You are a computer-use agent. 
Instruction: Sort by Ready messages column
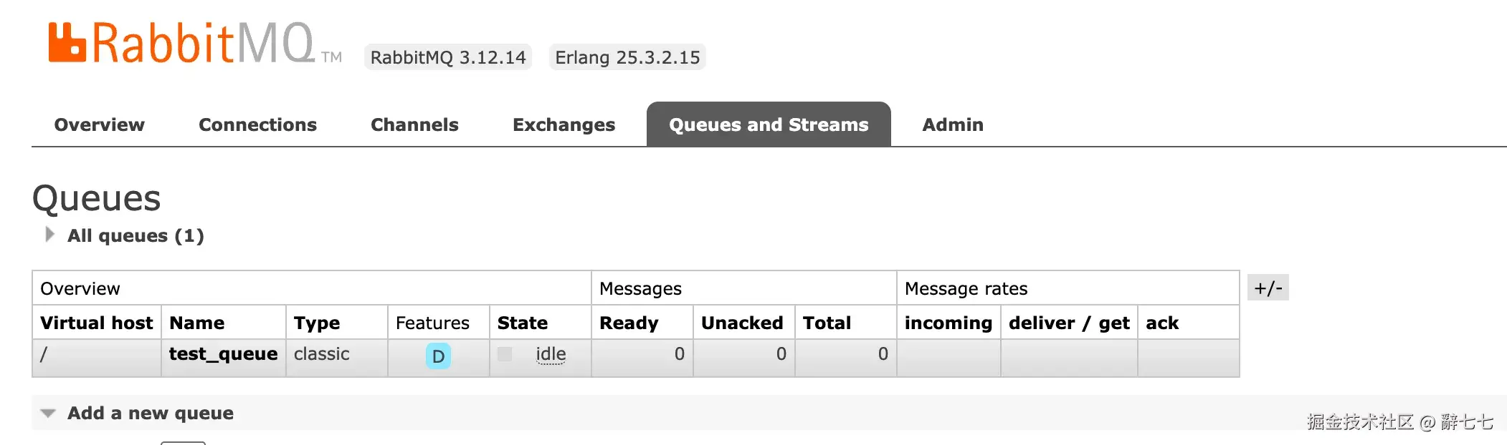click(628, 323)
